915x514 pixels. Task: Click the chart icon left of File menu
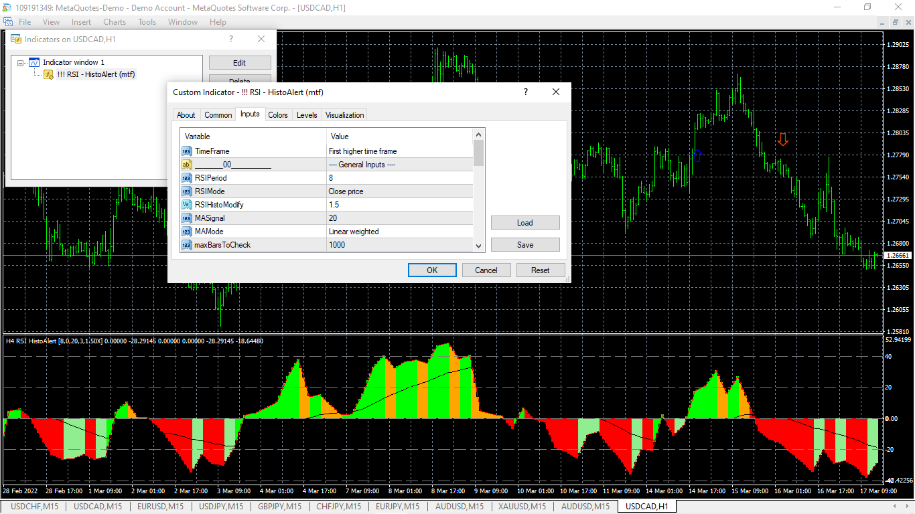pyautogui.click(x=8, y=22)
